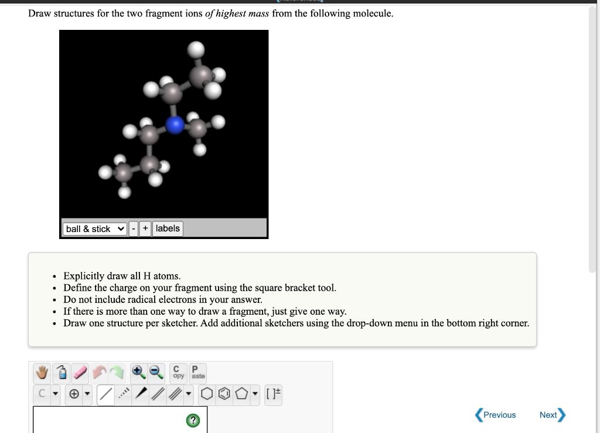Select the square bracket charge tool

[272, 394]
